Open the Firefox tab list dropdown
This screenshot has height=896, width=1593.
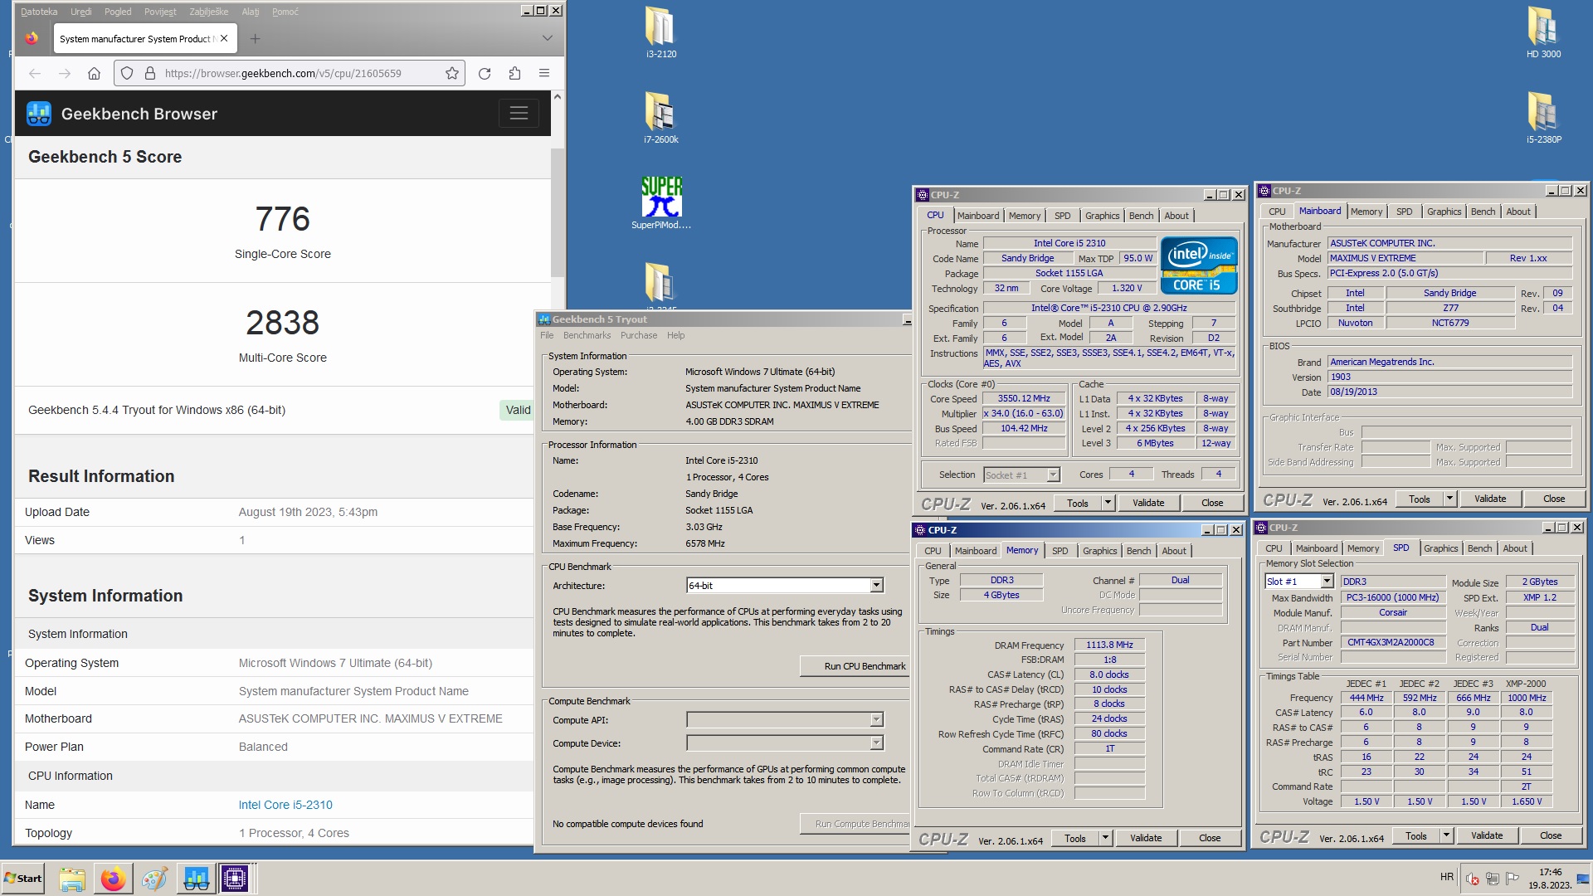tap(547, 38)
